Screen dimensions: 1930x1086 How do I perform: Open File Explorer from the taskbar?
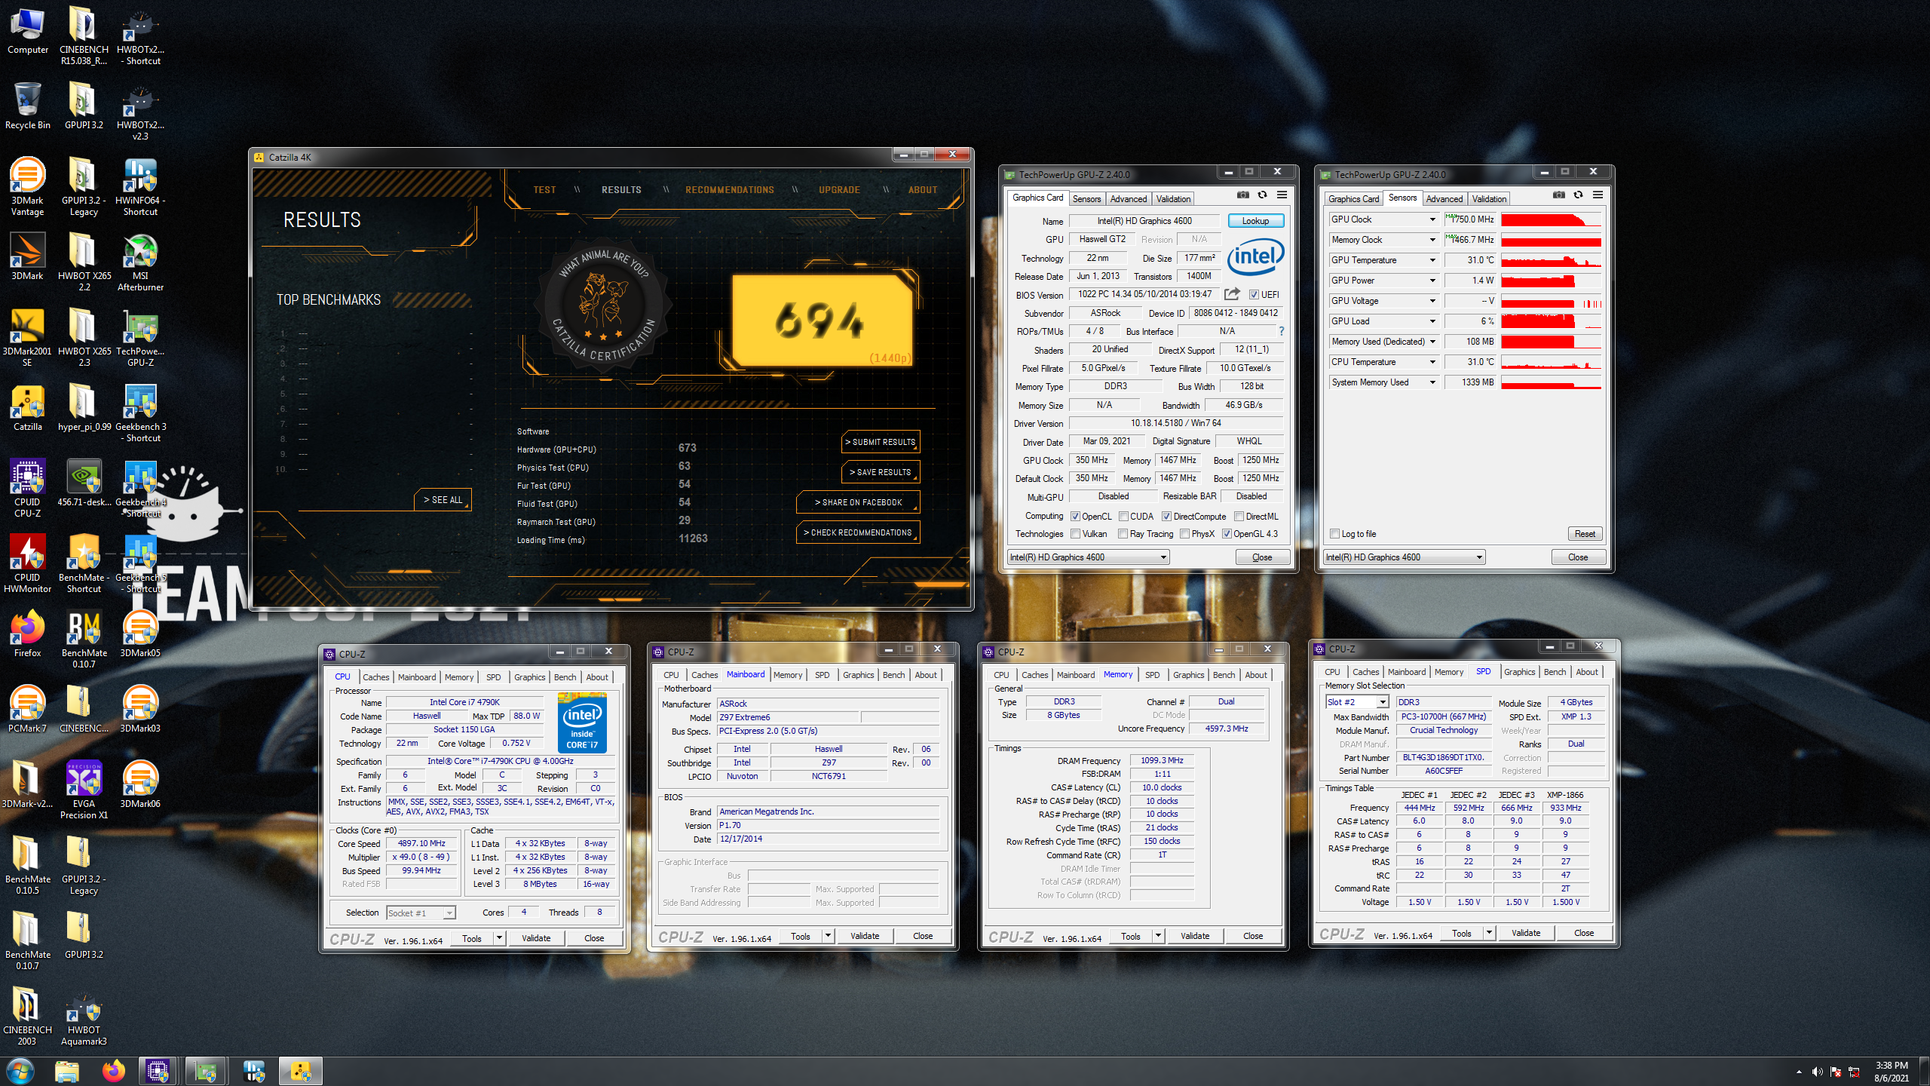pyautogui.click(x=66, y=1071)
